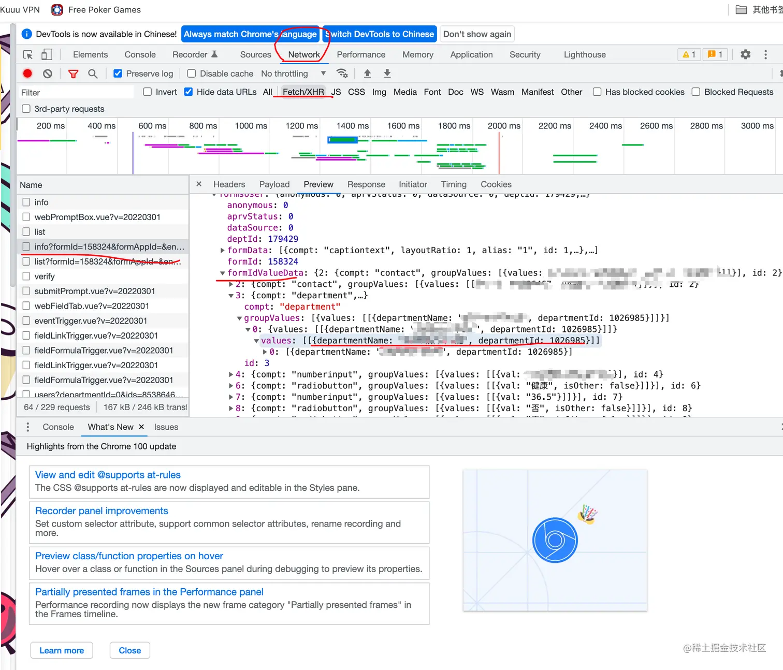Click the blue info icon in language banner
The height and width of the screenshot is (670, 783).
27,34
